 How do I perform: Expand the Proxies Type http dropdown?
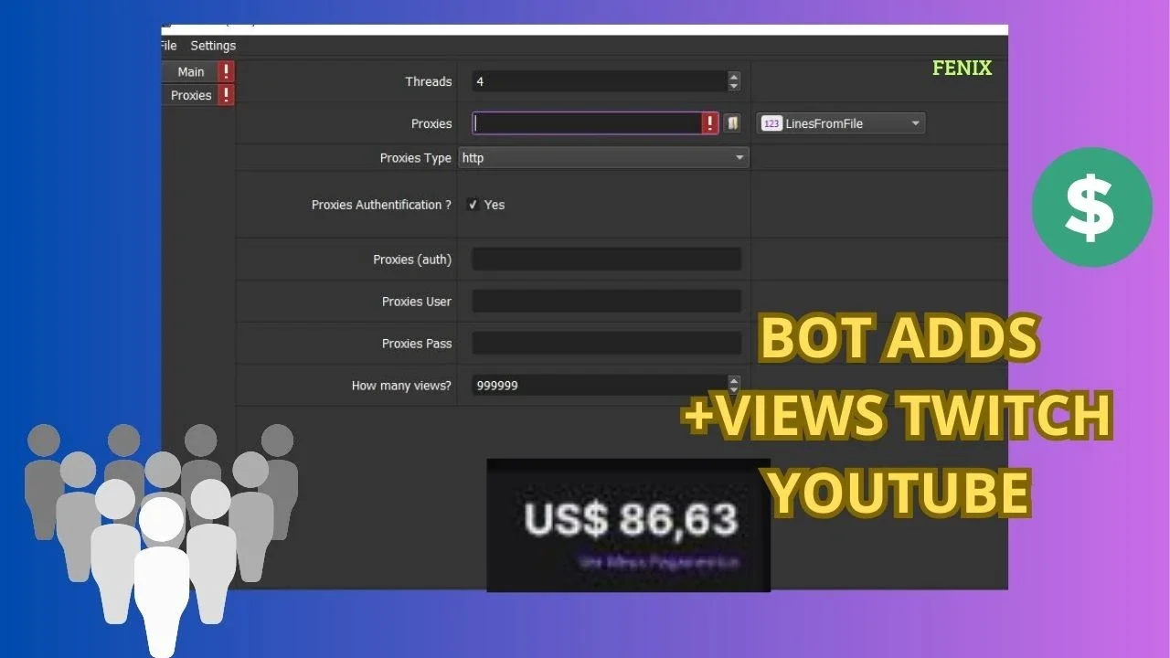(603, 158)
